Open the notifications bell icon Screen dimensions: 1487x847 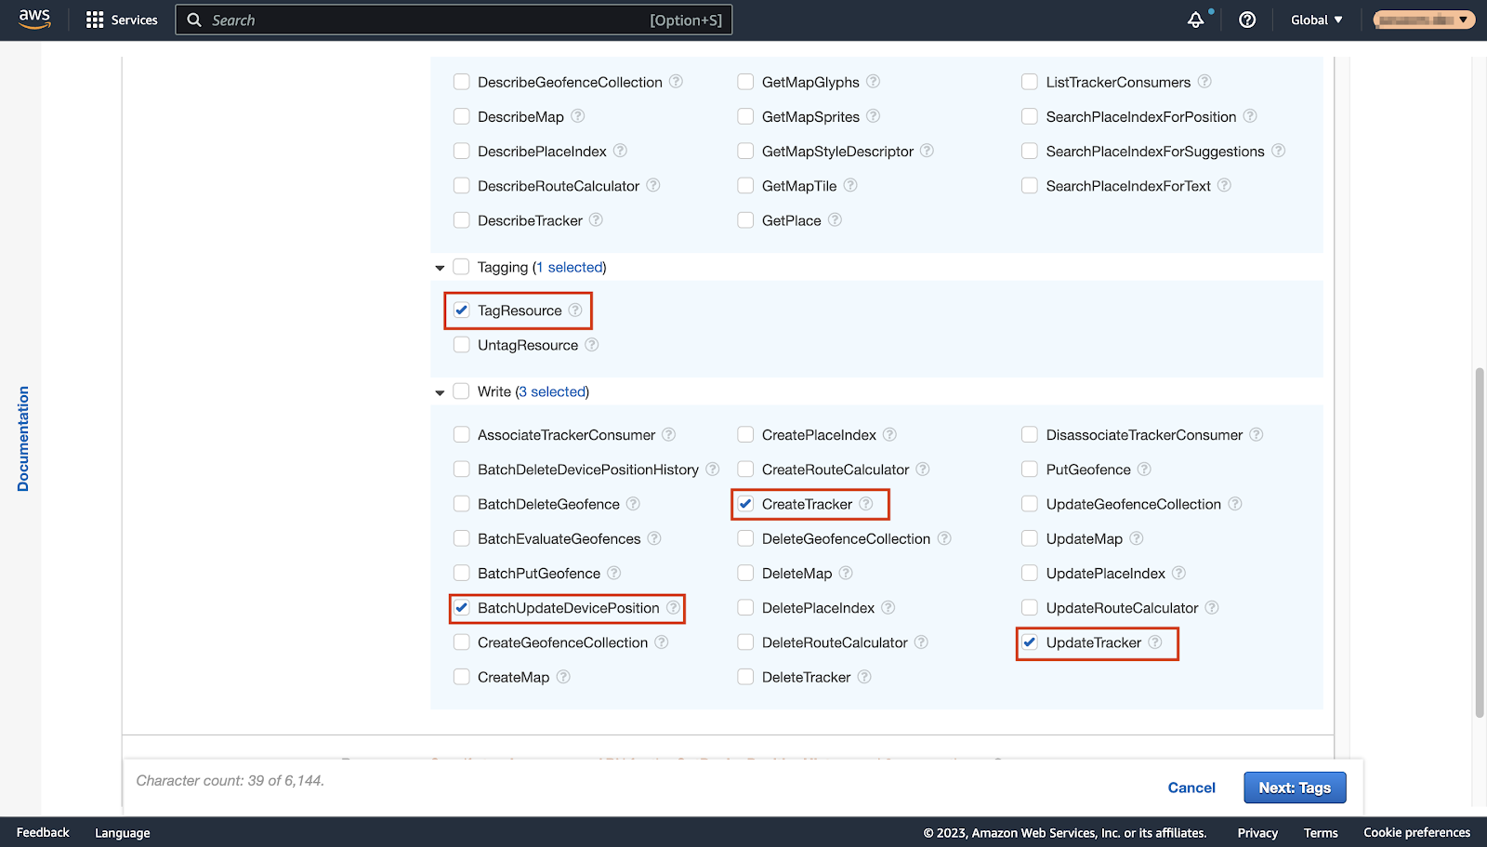[1196, 20]
